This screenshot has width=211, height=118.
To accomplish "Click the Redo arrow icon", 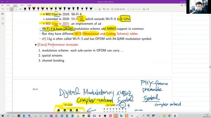I will tap(7, 9).
